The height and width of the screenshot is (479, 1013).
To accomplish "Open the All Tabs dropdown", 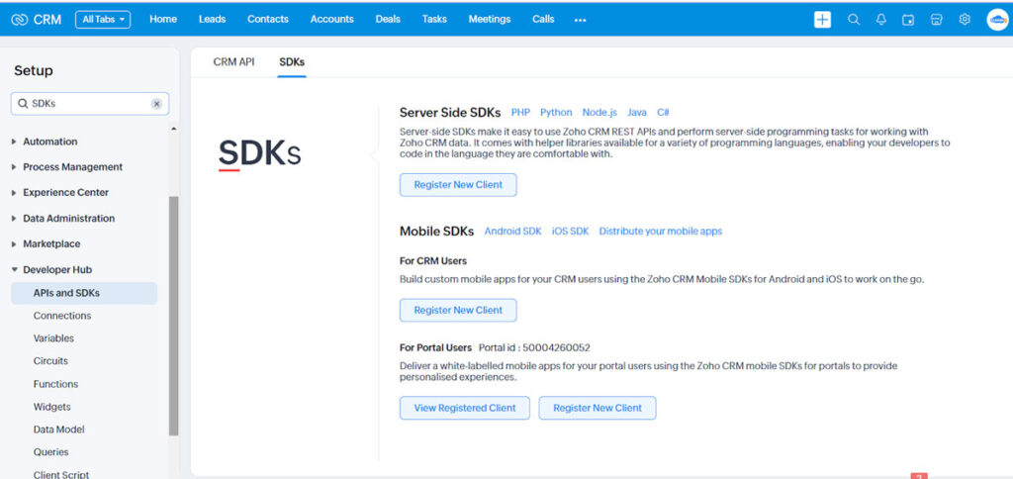I will (103, 20).
